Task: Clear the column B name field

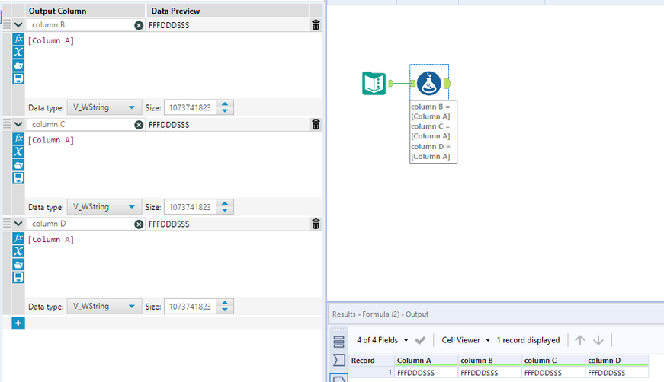Action: coord(139,25)
